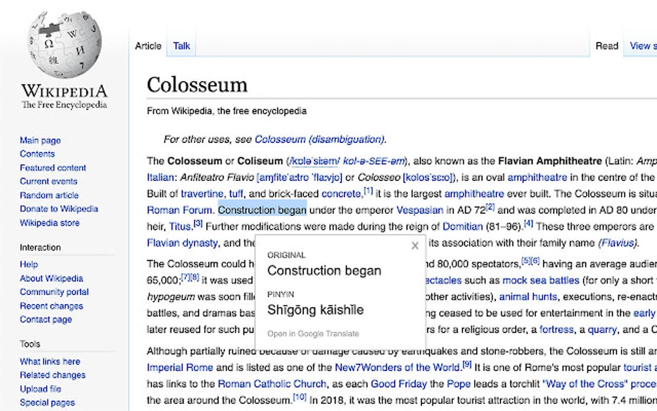View Recent changes page
The width and height of the screenshot is (657, 411).
click(51, 306)
